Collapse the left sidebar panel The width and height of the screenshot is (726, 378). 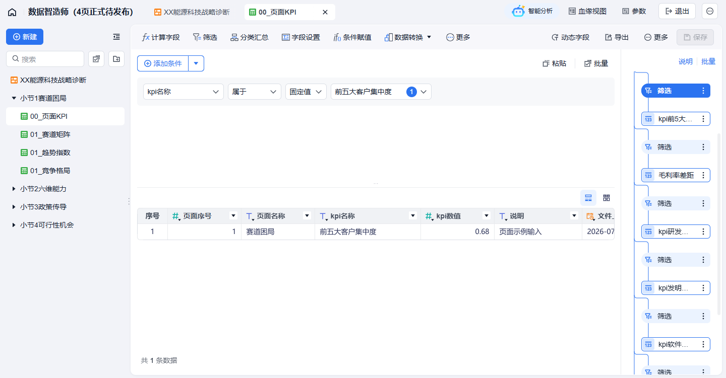point(116,37)
